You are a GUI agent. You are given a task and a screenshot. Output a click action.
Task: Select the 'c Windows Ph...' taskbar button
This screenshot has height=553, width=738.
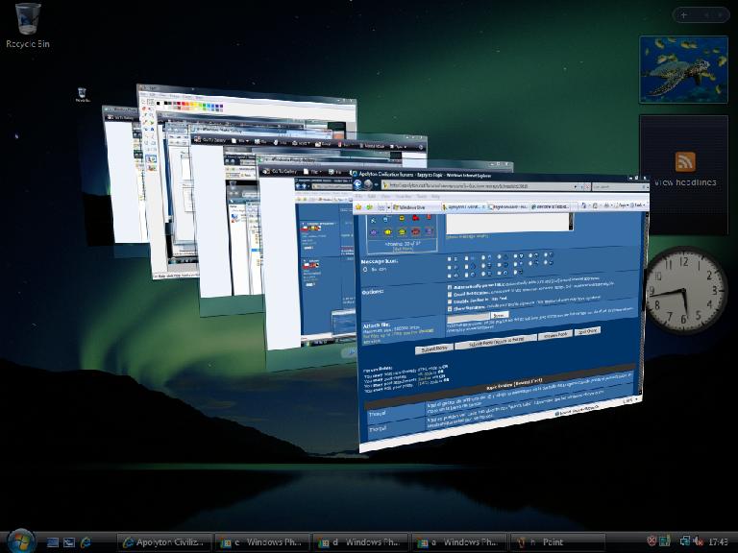point(262,542)
